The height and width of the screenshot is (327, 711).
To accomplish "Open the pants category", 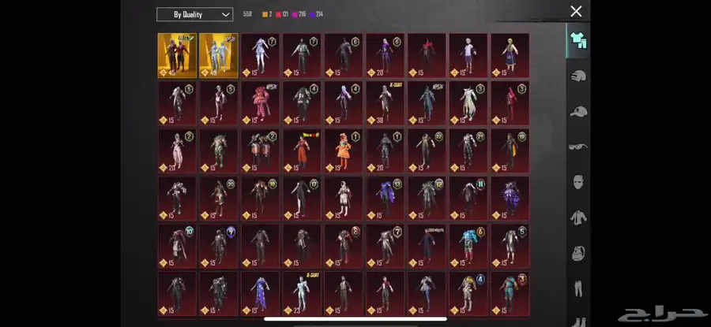I will (578, 288).
